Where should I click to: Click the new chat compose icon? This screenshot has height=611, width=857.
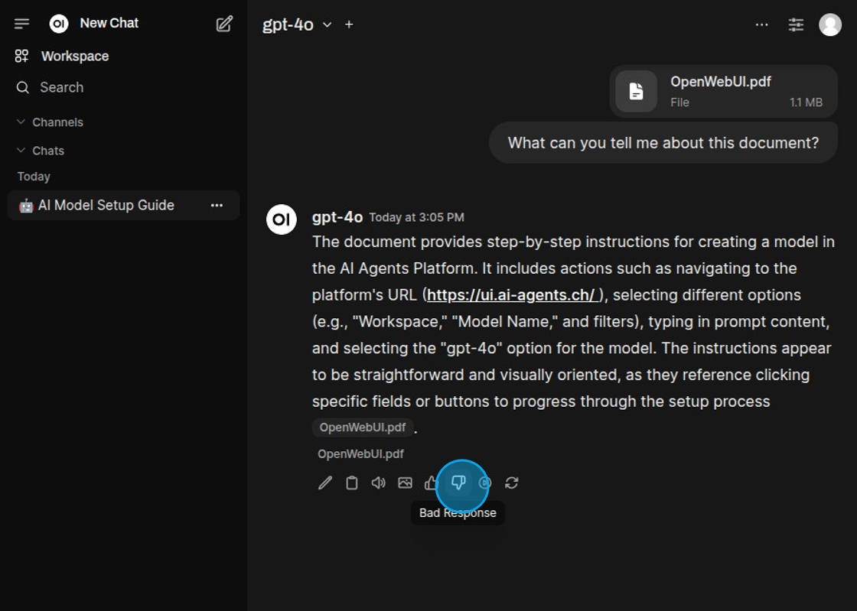point(224,24)
